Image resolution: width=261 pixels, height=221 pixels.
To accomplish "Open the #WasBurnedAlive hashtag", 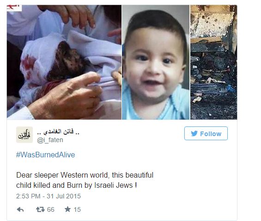I will click(x=45, y=155).
